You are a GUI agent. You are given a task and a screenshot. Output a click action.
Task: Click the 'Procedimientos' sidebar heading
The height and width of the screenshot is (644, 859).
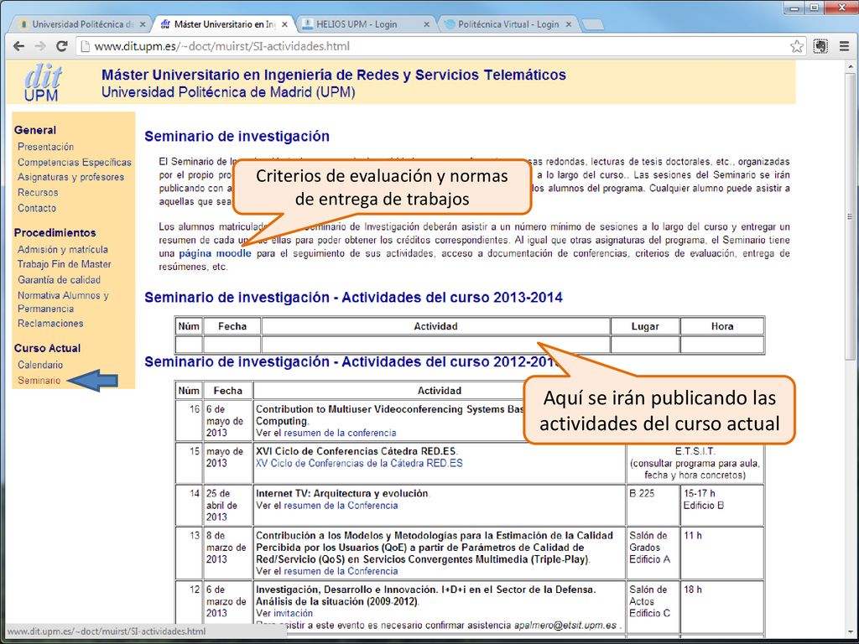(55, 233)
